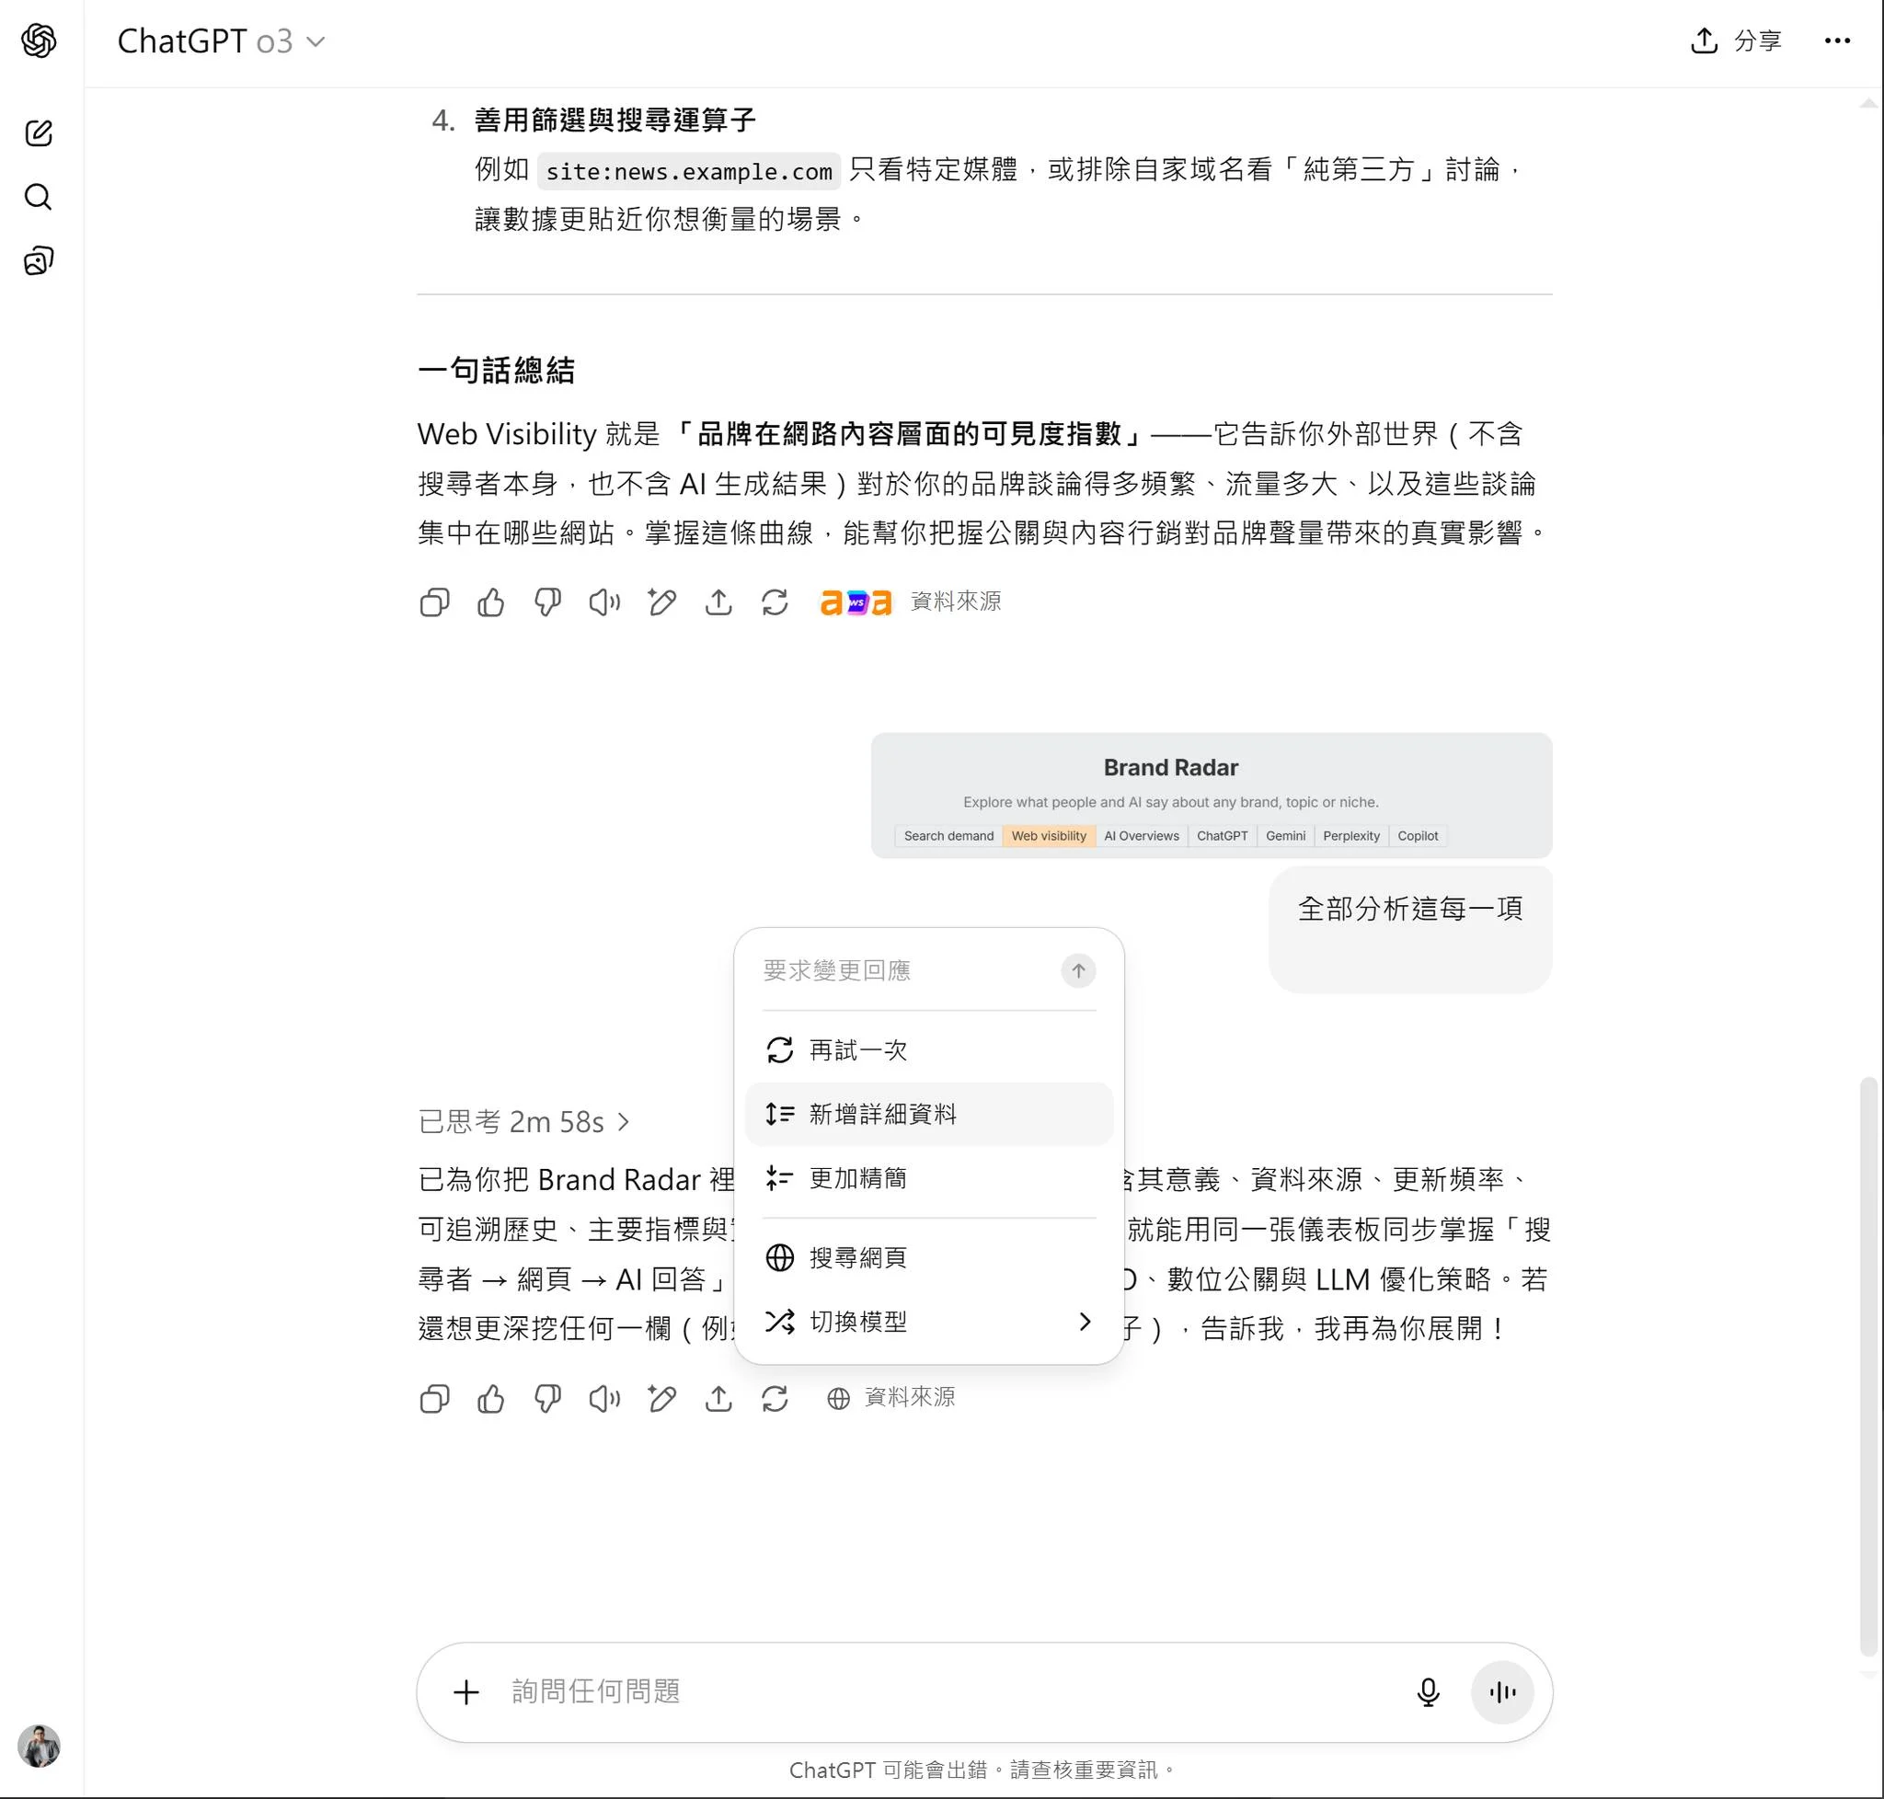The image size is (1884, 1799).
Task: Open the three-dots options menu at top right
Action: coord(1837,40)
